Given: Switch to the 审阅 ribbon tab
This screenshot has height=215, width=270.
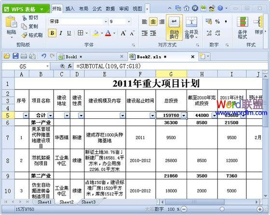Looking at the screenshot, I should [124, 9].
